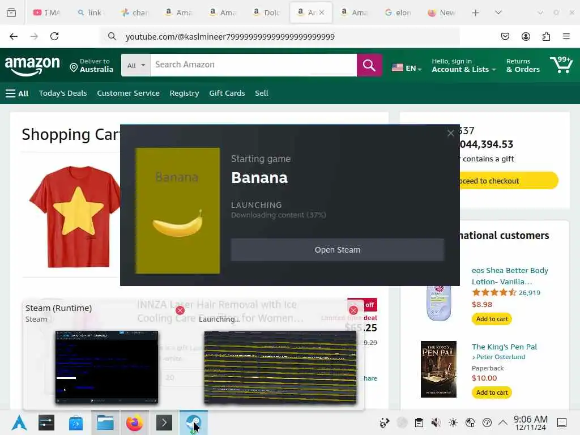
Task: Expand the search category All dropdown
Action: coord(136,65)
